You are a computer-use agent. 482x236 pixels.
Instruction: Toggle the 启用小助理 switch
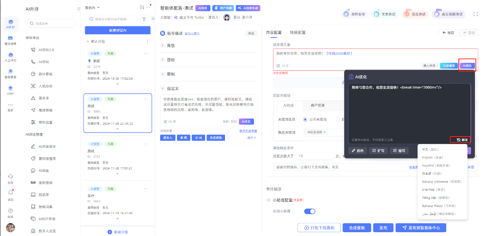pyautogui.click(x=310, y=211)
